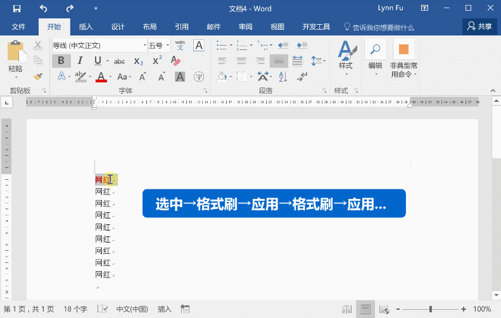Click distributed alignment icon
501x318 pixels.
pos(298,61)
